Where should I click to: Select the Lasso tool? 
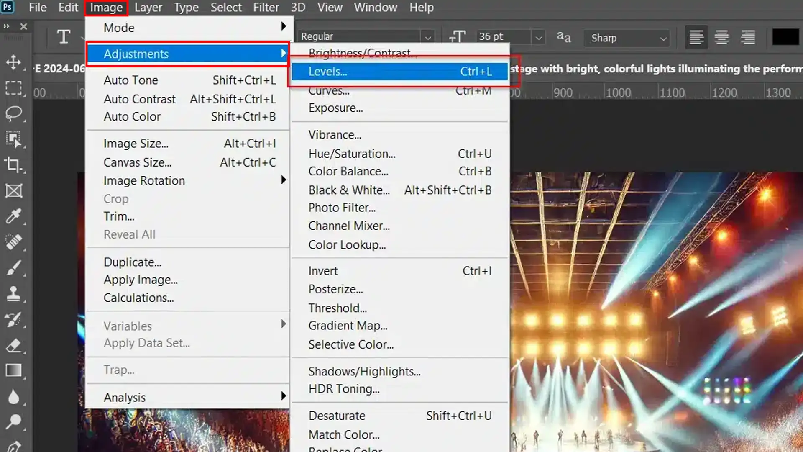tap(14, 114)
